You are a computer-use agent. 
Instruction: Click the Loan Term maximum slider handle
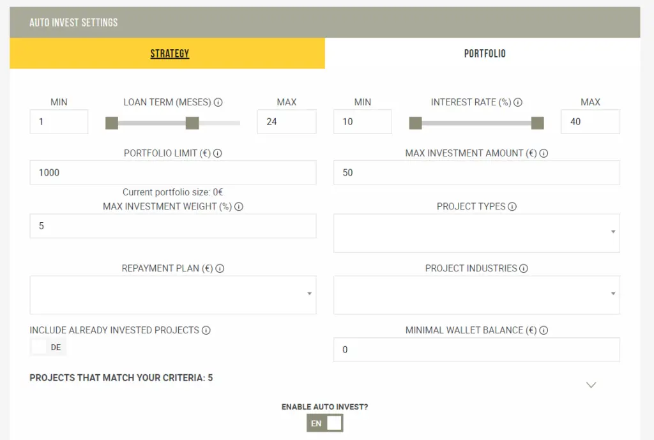pos(192,123)
